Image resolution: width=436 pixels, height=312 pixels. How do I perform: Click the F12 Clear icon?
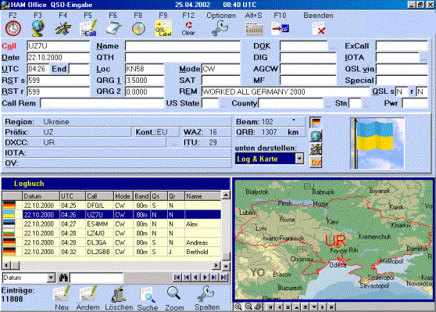point(188,29)
